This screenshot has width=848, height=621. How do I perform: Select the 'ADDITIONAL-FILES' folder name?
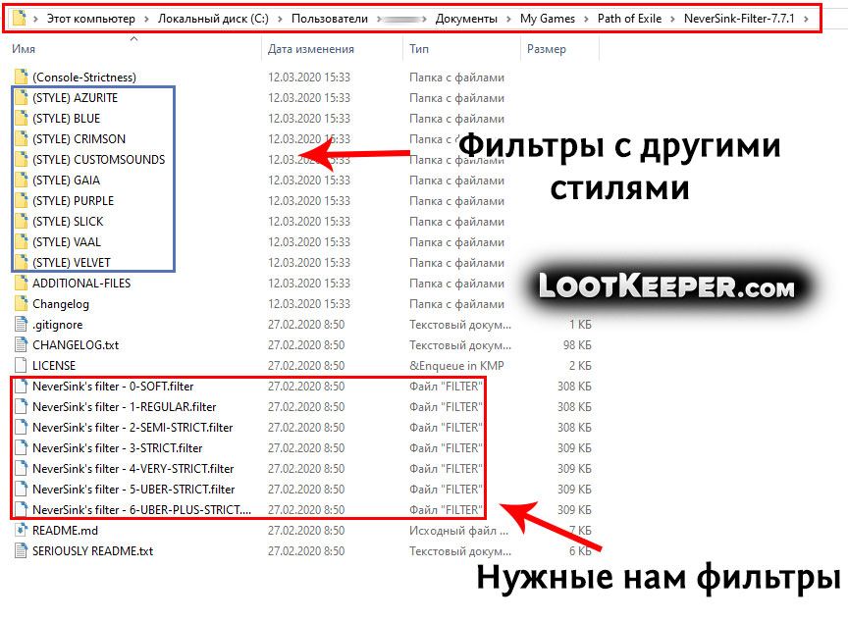[x=81, y=284]
